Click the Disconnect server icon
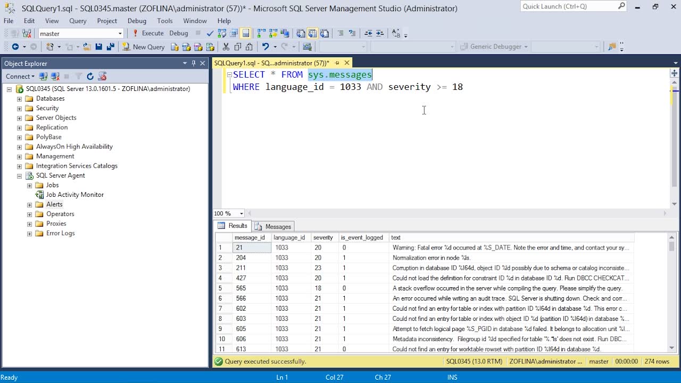The width and height of the screenshot is (681, 383). (x=55, y=77)
